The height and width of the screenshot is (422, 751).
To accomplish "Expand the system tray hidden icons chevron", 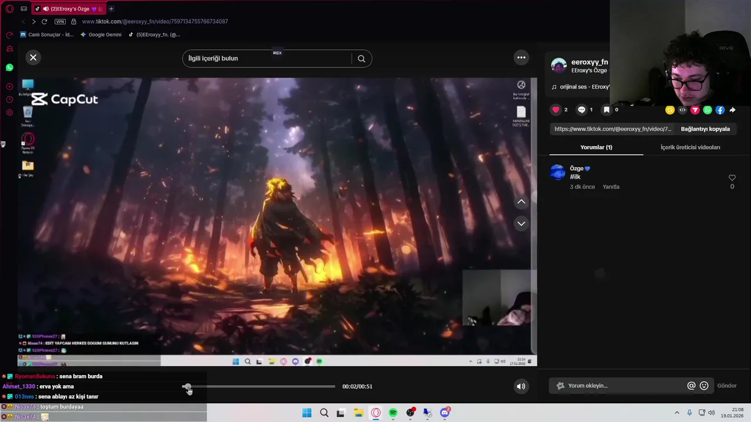I will point(676,413).
